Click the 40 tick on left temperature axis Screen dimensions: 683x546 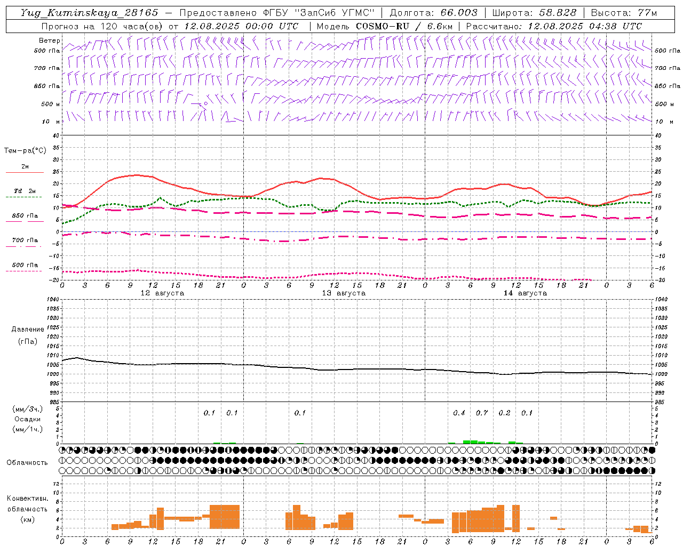pos(56,135)
